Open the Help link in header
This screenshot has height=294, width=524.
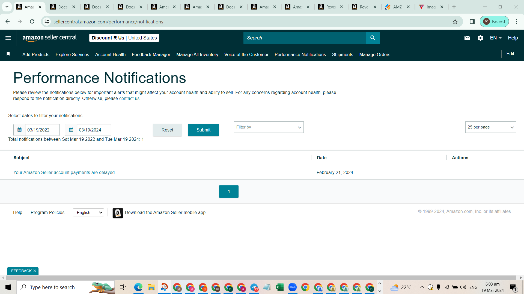(x=513, y=38)
